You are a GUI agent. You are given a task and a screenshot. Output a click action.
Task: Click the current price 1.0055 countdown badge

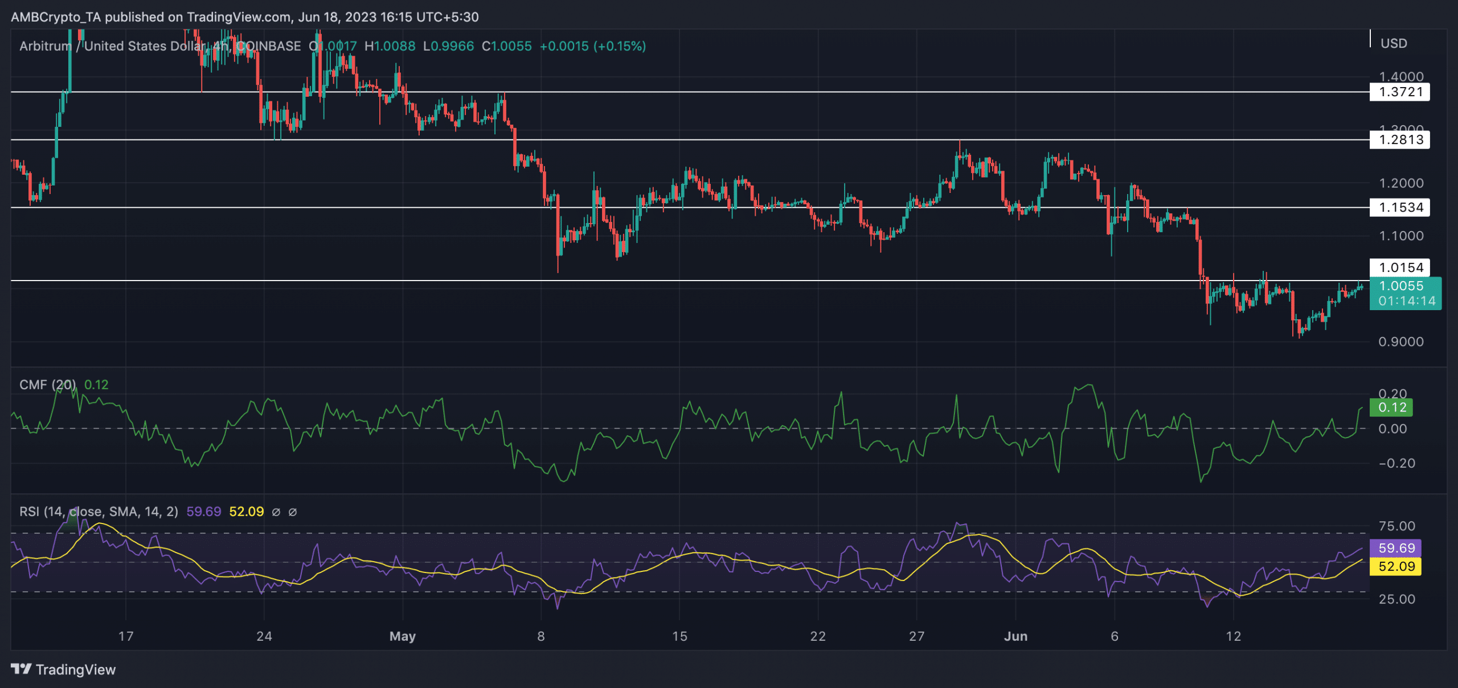[1406, 293]
